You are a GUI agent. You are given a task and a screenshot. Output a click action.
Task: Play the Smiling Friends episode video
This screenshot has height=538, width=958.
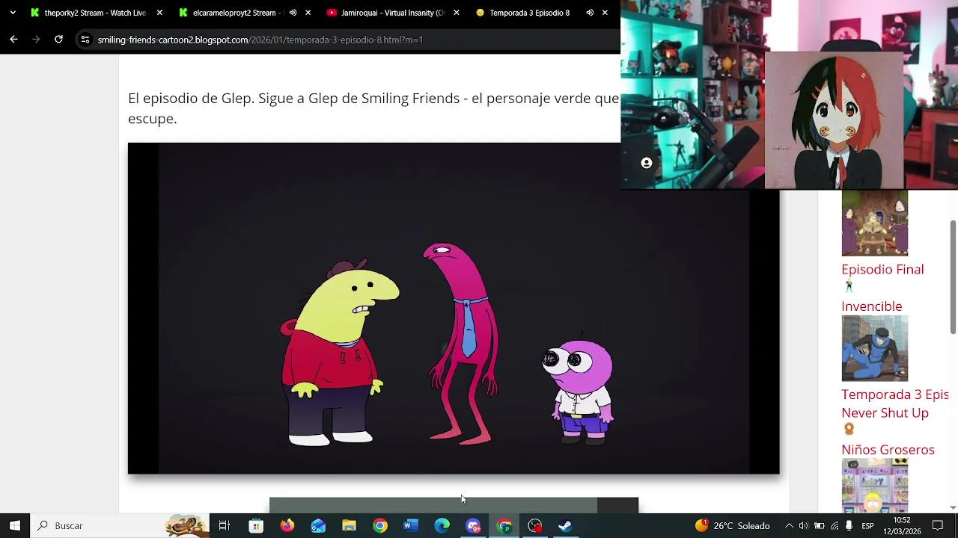(x=454, y=308)
